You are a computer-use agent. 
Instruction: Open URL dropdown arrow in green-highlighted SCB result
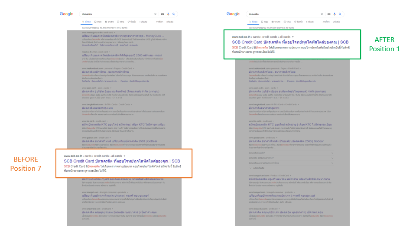point(293,37)
